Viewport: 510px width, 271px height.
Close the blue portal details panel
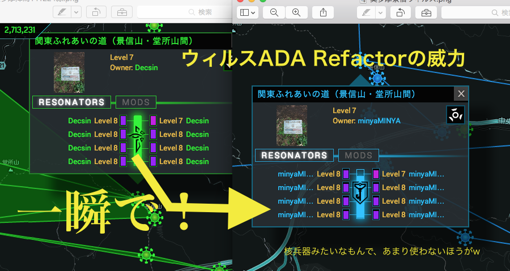coord(461,94)
